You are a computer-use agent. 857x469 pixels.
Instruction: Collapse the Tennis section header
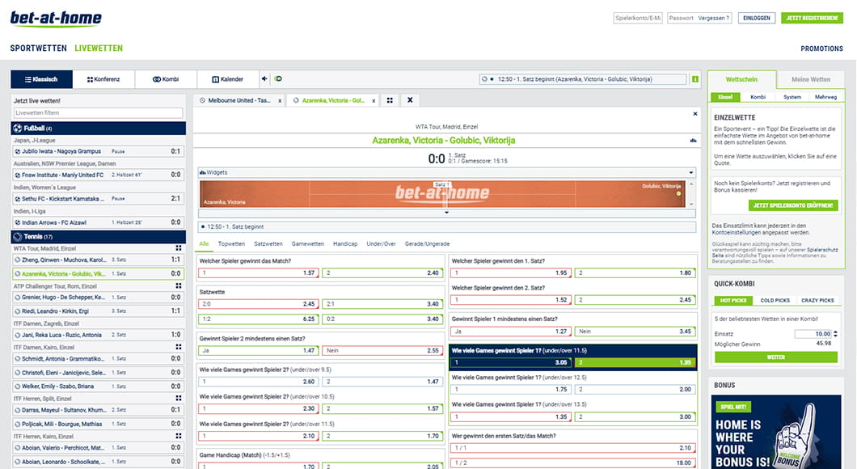click(x=99, y=237)
